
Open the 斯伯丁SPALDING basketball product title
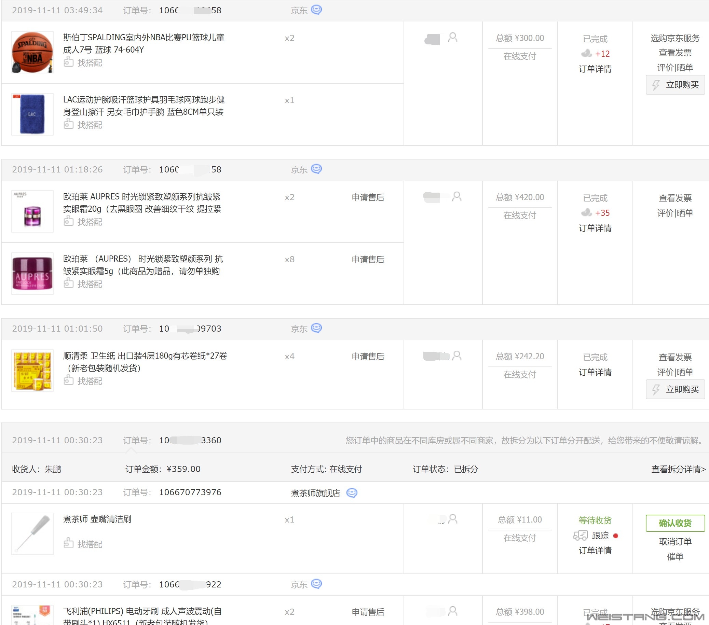pos(144,43)
